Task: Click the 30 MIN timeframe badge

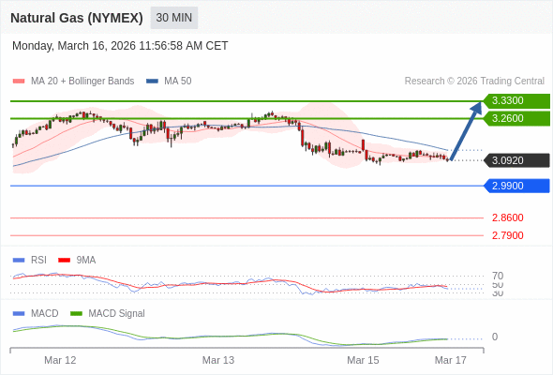Action: [x=174, y=18]
